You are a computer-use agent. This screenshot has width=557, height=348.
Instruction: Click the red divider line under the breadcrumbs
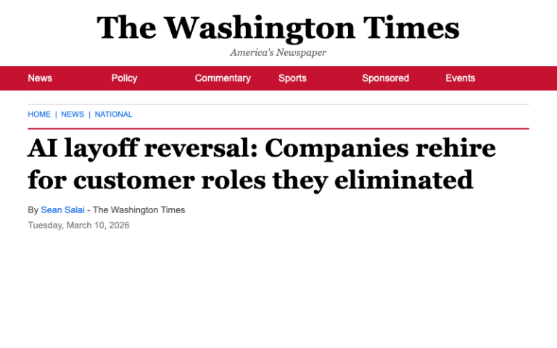[278, 128]
